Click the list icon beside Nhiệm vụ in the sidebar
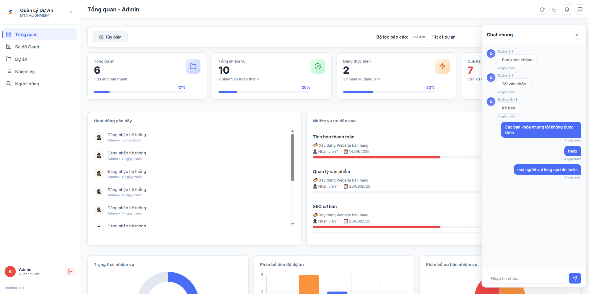This screenshot has height=294, width=589. (9, 71)
